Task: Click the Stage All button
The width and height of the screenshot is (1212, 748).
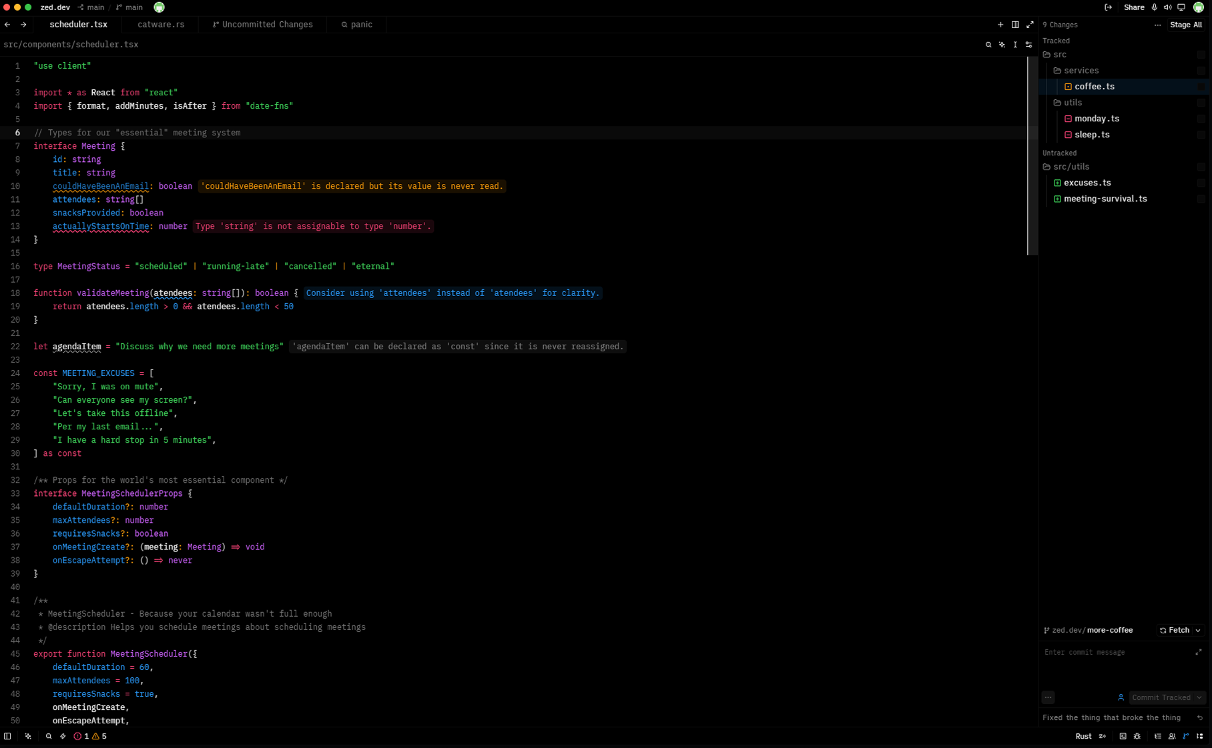Action: point(1186,25)
